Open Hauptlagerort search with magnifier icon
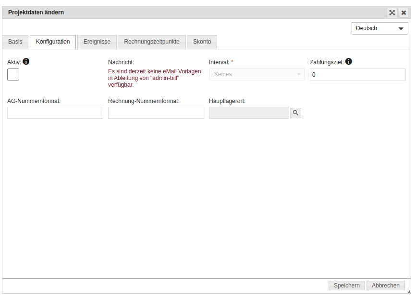Image resolution: width=416 pixels, height=298 pixels. [296, 113]
